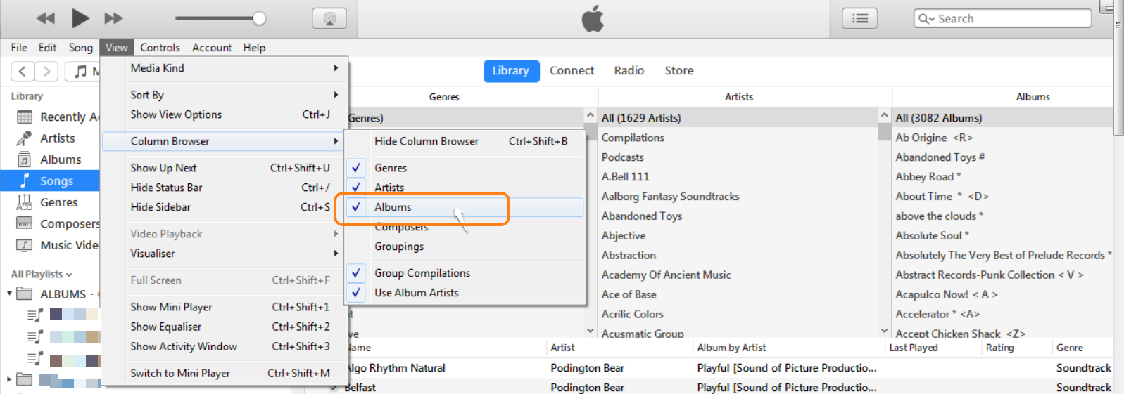Open the Song menu
1124x394 pixels.
(x=81, y=48)
